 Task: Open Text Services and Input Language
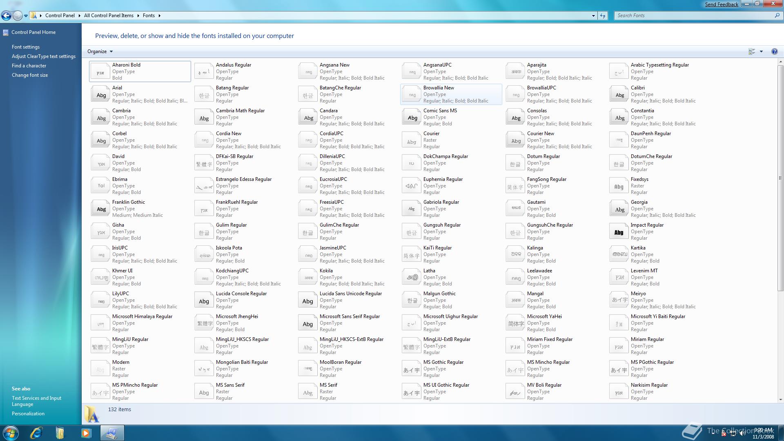coord(36,401)
